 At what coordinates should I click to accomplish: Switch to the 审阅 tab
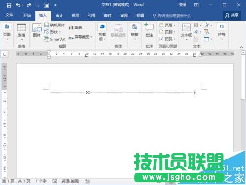(124, 16)
